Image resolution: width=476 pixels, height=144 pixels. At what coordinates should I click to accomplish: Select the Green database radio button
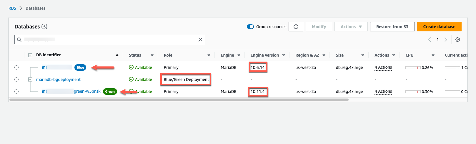16,92
